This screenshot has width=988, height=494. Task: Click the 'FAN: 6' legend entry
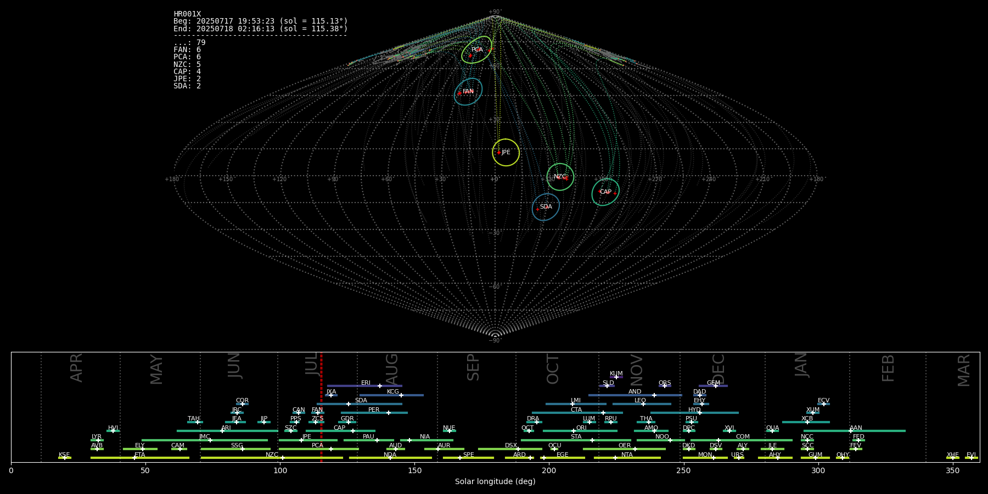click(187, 50)
